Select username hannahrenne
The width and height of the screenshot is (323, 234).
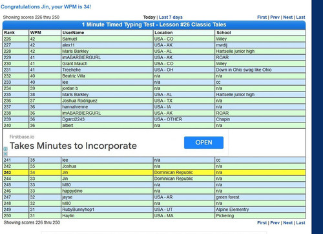75,107
